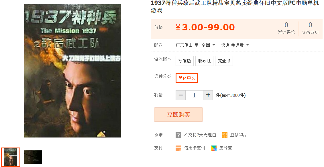Screen dimensions: 324x167
Task: Select the second dark thumbnail image
Action: (x=33, y=157)
